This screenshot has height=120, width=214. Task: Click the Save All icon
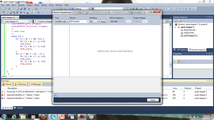[25, 9]
